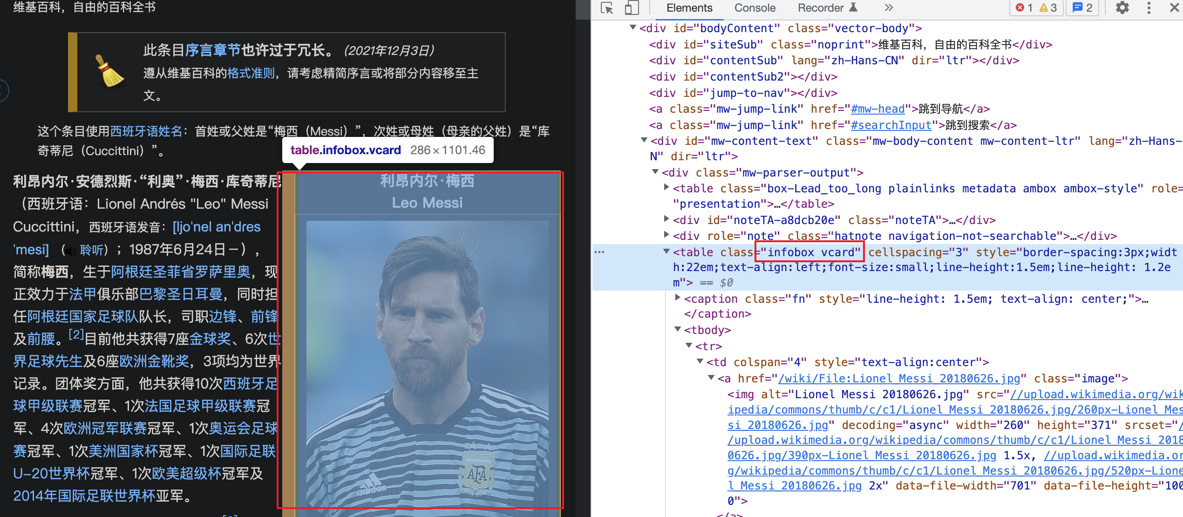Switch to the Recorder tab
This screenshot has height=517, width=1183.
pyautogui.click(x=827, y=8)
